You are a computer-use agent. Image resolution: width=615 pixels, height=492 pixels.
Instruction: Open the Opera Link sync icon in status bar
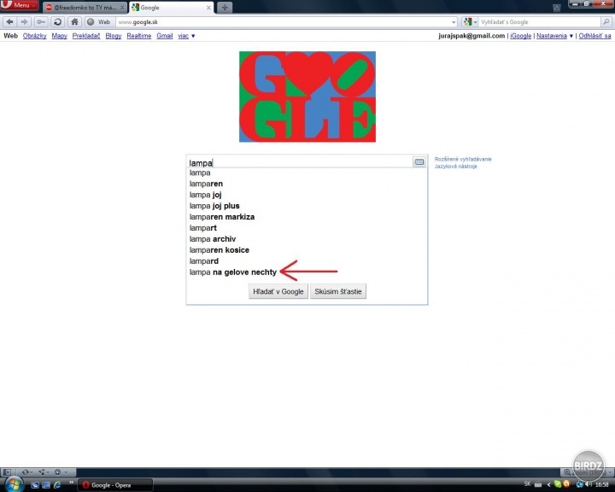[x=26, y=472]
